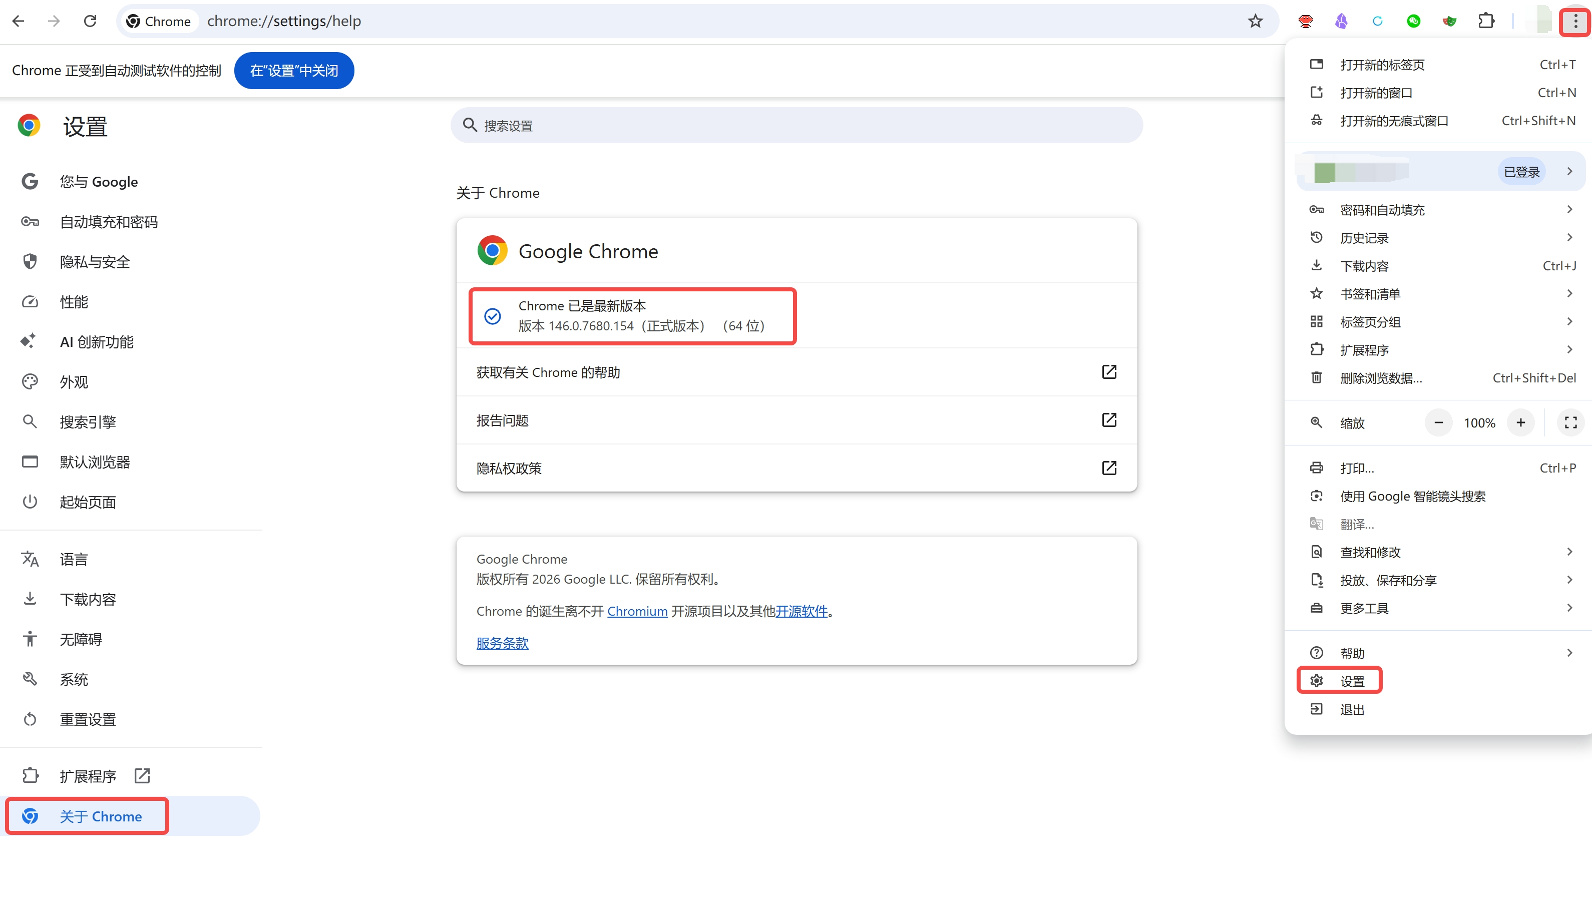Expand 帮助 submenu
This screenshot has width=1592, height=901.
coord(1438,653)
